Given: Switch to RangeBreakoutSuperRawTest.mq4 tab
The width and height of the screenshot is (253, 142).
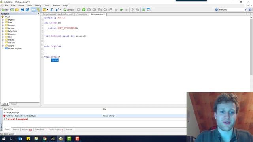Looking at the screenshot, I should 58,14.
